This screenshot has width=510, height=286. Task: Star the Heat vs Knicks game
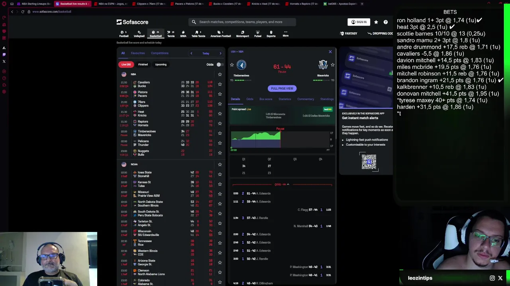[x=220, y=114]
